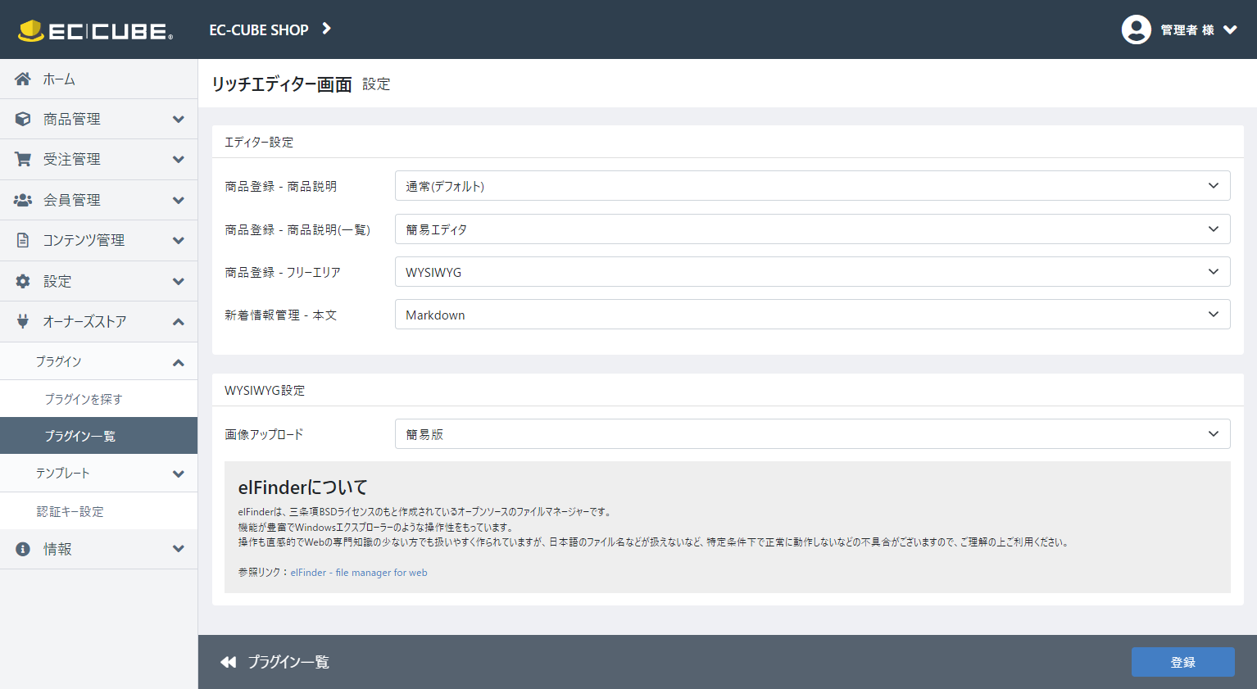Open 画像アップロード dropdown
The image size is (1257, 689).
tap(812, 434)
